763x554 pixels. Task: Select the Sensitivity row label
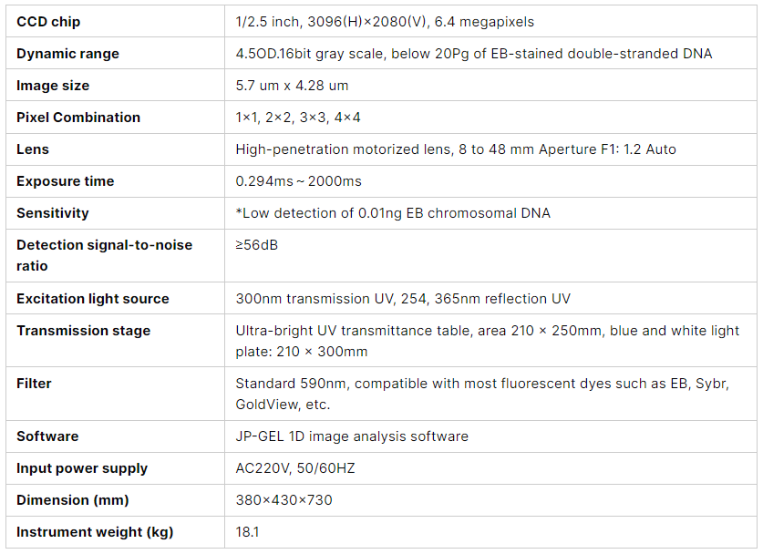(53, 213)
